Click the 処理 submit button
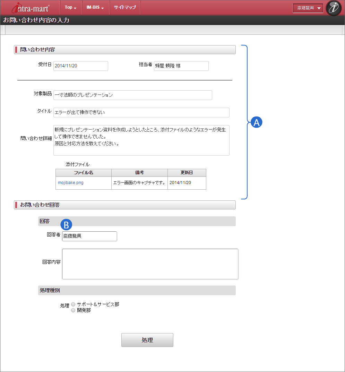This screenshot has width=345, height=372. (x=147, y=340)
